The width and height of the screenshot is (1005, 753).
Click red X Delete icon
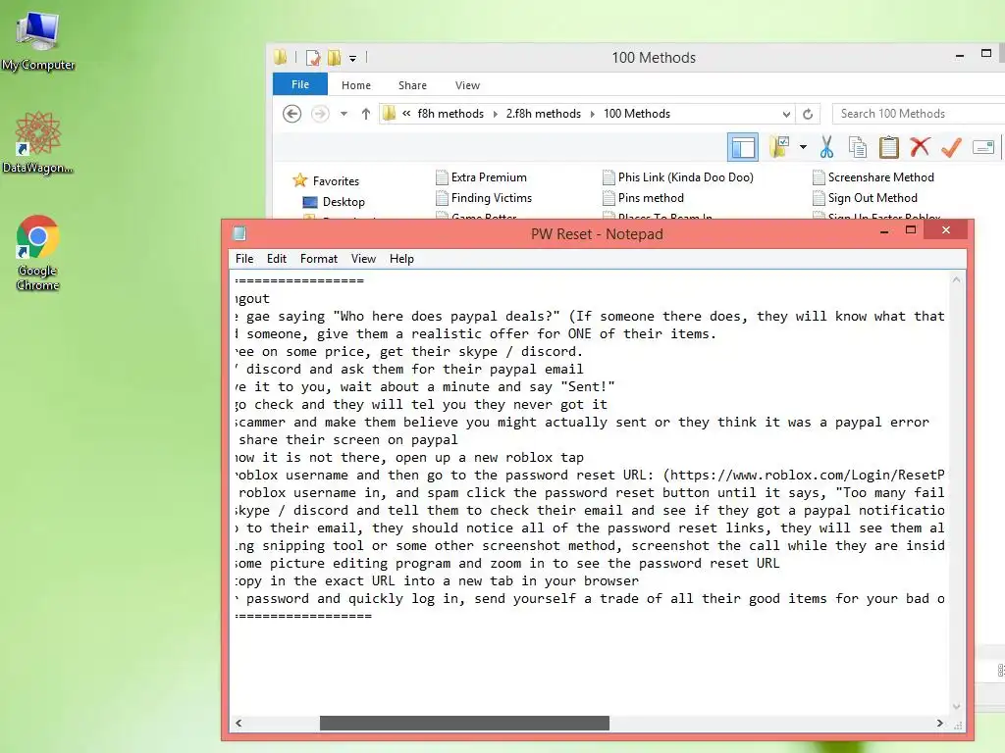[920, 147]
